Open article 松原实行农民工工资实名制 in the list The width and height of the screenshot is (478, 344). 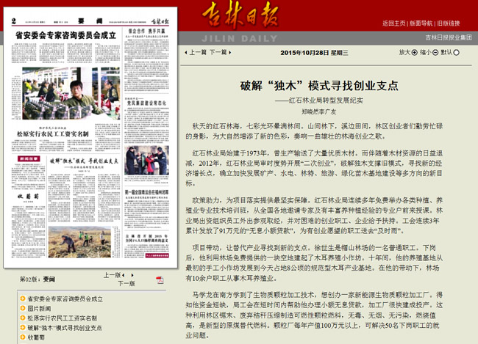point(62,318)
